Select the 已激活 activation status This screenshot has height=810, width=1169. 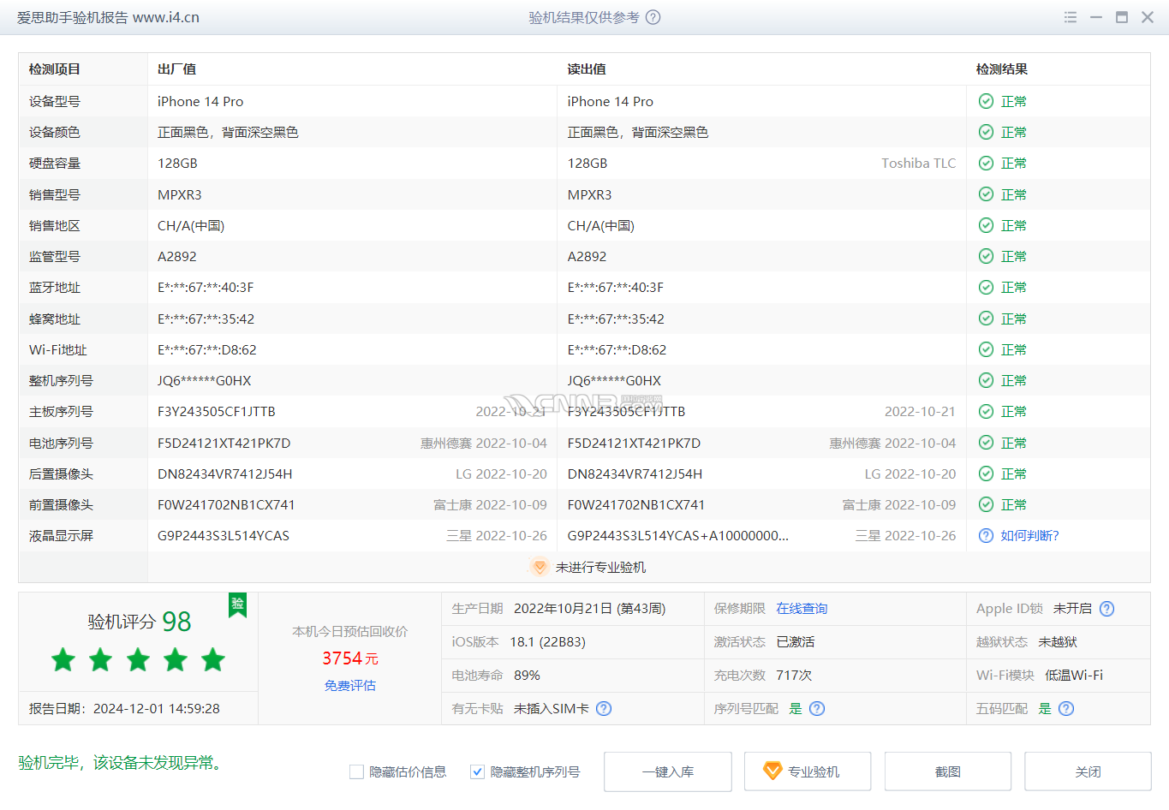click(796, 641)
